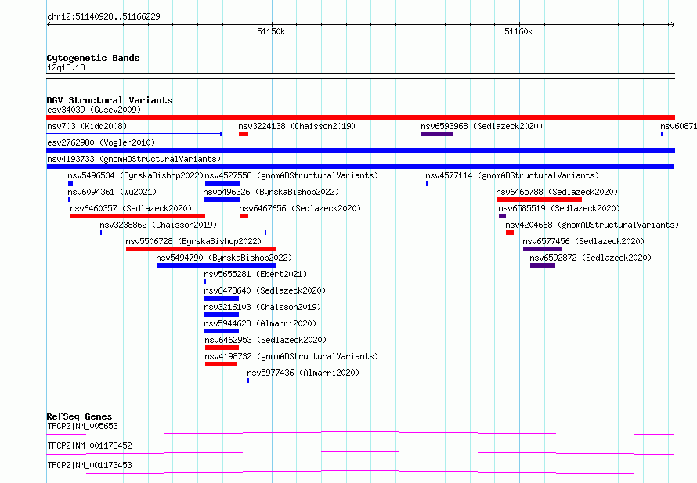This screenshot has width=697, height=483.
Task: Click the blue bar under nsv6473640
Action: (x=222, y=298)
